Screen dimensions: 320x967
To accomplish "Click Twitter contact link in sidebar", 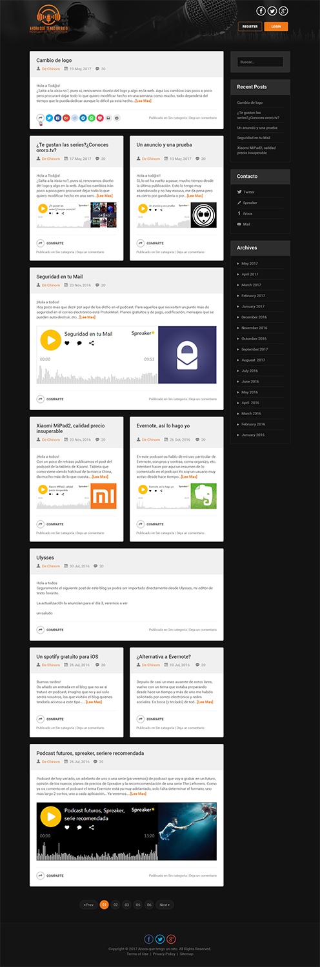I will click(248, 192).
